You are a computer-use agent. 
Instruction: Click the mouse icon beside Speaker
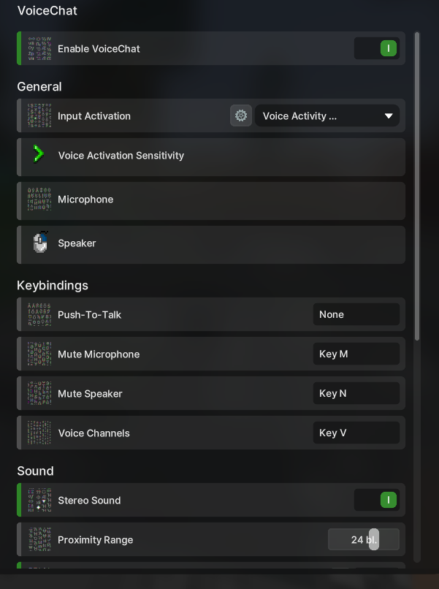click(x=41, y=243)
